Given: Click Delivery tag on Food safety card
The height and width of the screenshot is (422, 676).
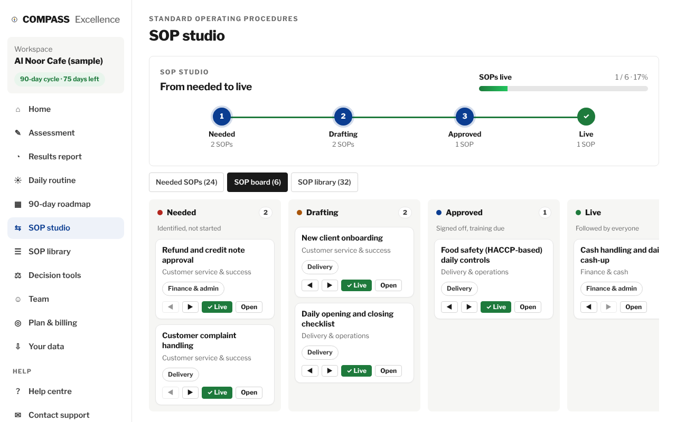Looking at the screenshot, I should coord(459,289).
